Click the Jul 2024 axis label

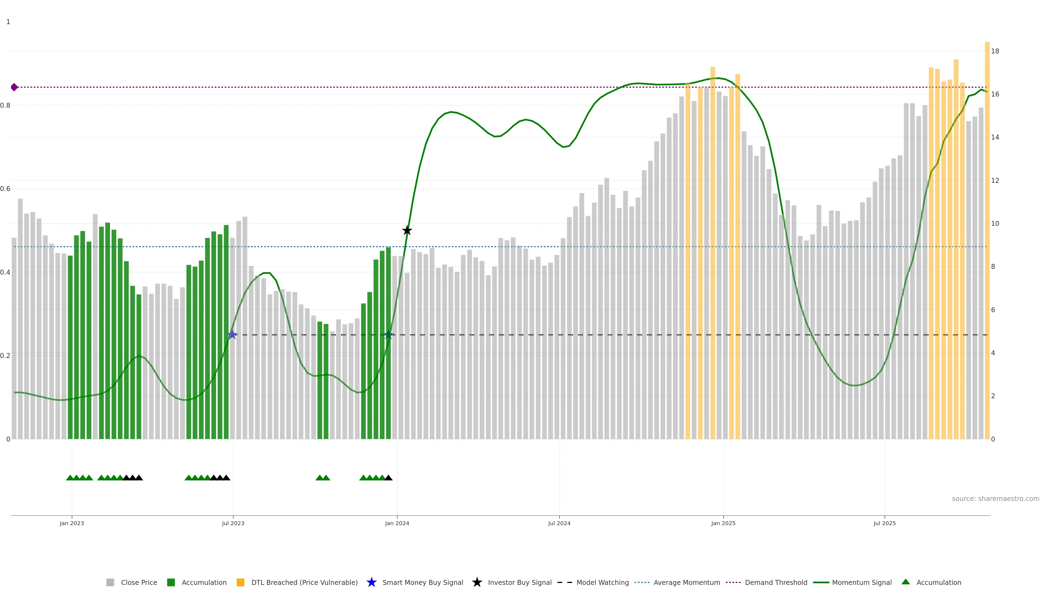click(559, 523)
